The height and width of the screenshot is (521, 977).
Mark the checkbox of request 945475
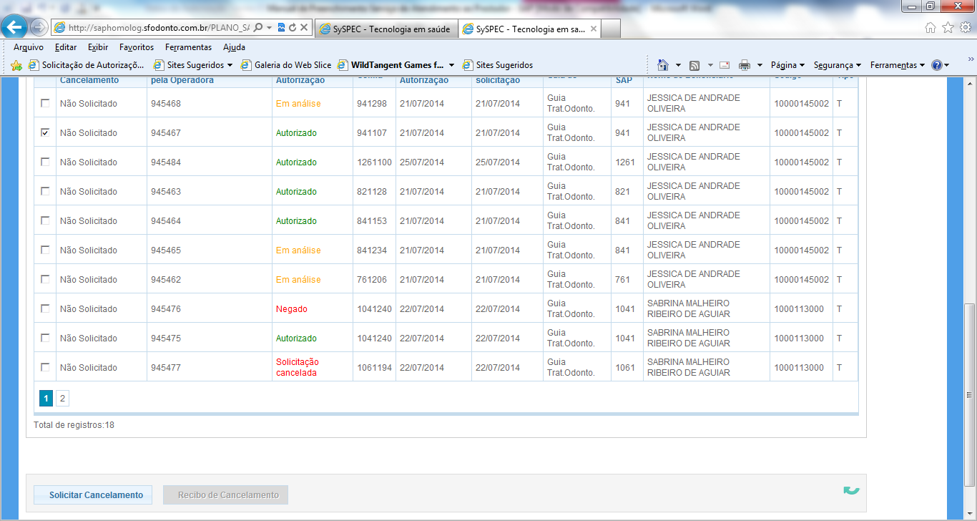[x=45, y=338]
